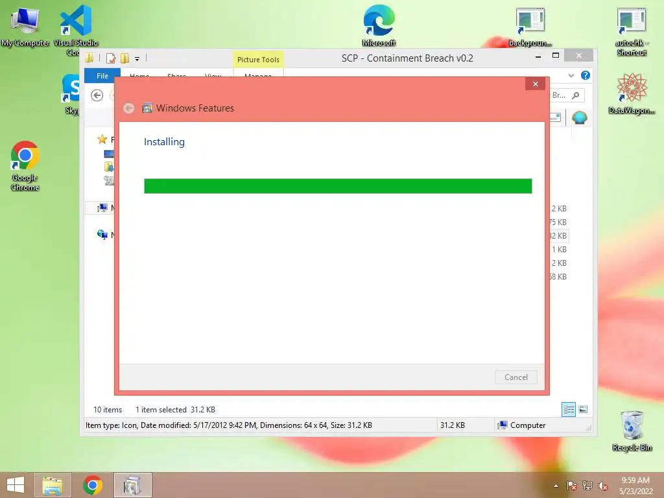Open Explorer help question mark
664x498 pixels.
pos(586,75)
